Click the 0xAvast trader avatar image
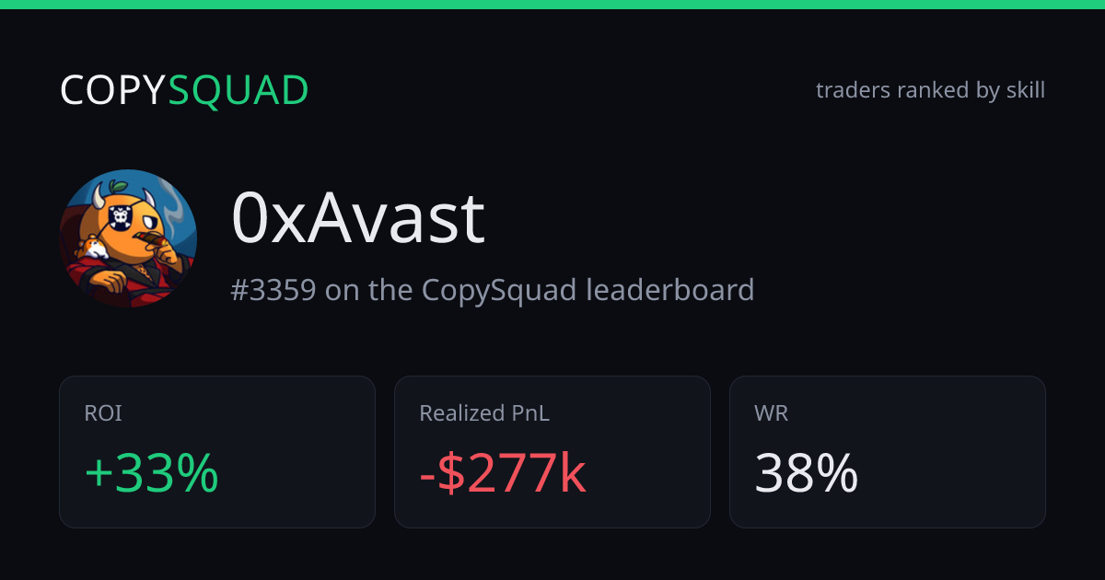Image resolution: width=1105 pixels, height=580 pixels. 128,238
